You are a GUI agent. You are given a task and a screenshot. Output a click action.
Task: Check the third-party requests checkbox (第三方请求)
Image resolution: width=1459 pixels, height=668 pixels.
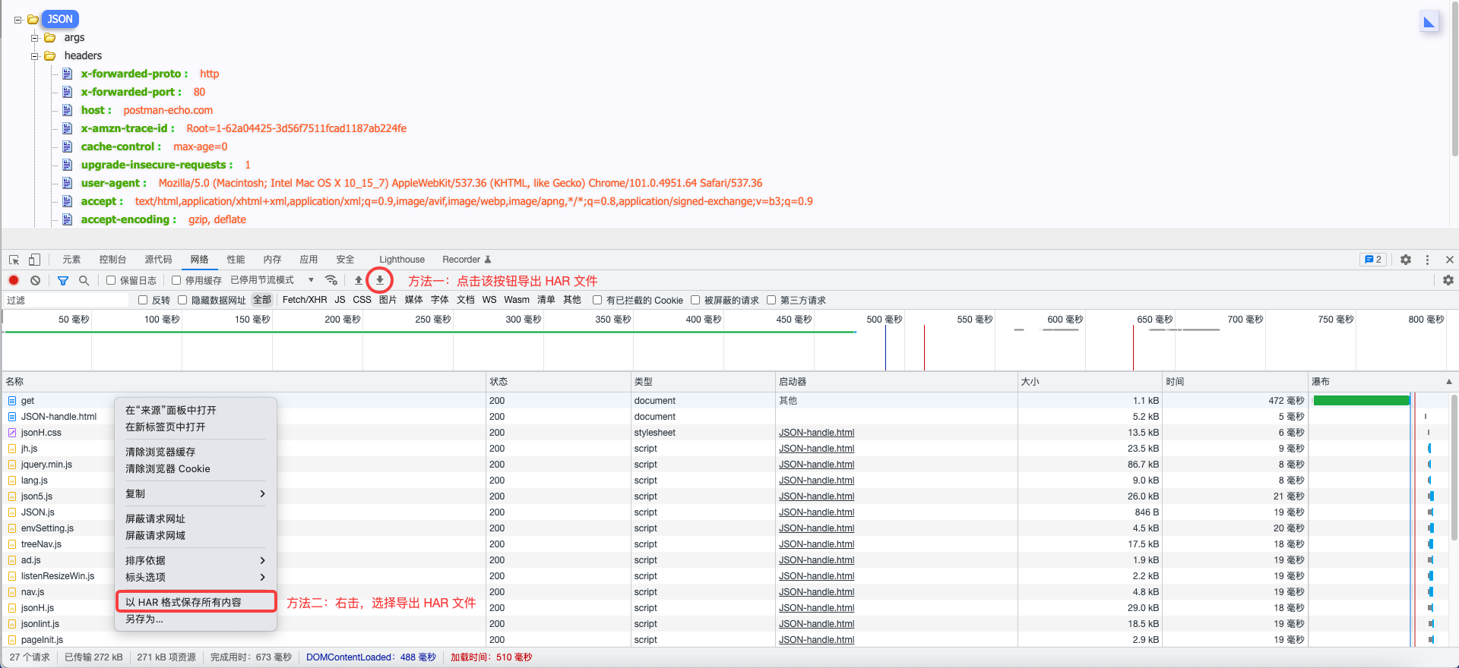[771, 300]
